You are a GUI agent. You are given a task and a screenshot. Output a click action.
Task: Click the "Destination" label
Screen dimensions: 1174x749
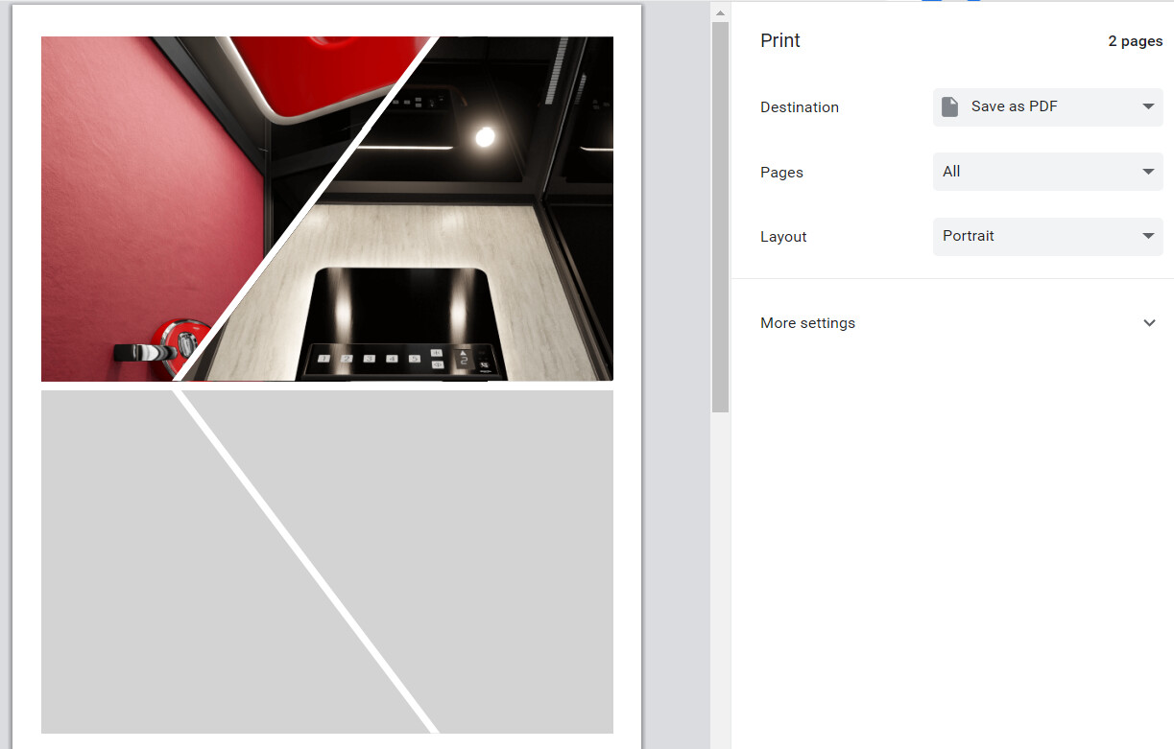click(x=800, y=107)
